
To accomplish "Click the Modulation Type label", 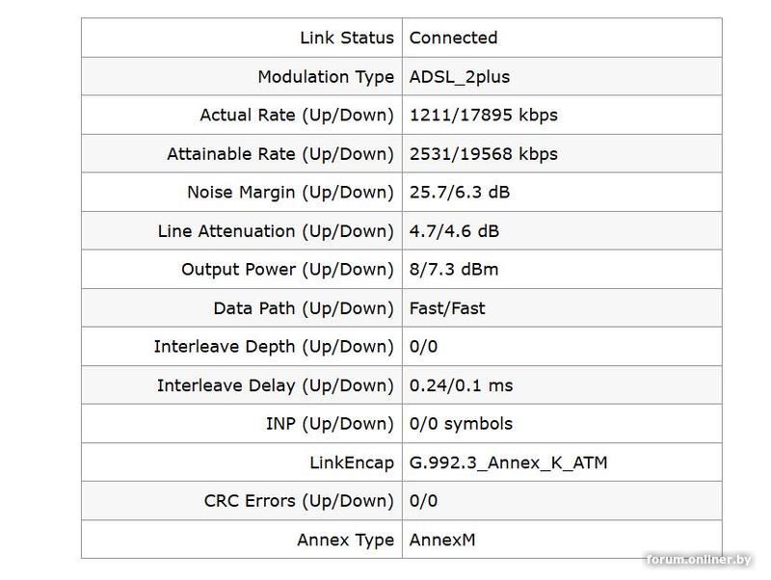I will [x=326, y=76].
